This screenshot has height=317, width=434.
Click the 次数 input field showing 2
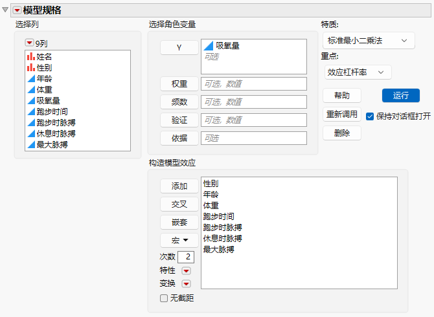tap(186, 257)
